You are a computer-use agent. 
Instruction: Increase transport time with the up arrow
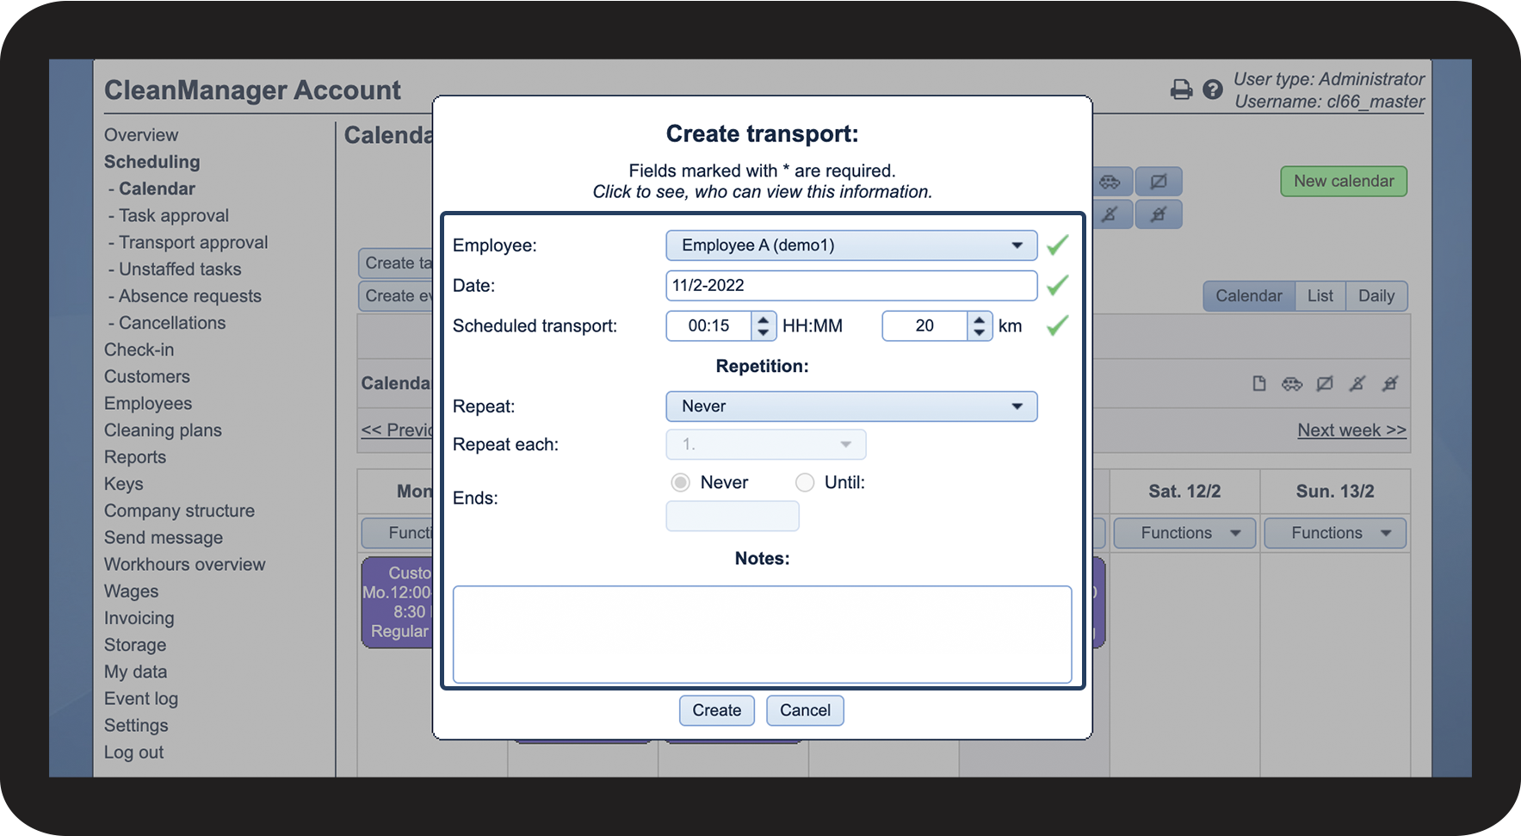(x=764, y=319)
